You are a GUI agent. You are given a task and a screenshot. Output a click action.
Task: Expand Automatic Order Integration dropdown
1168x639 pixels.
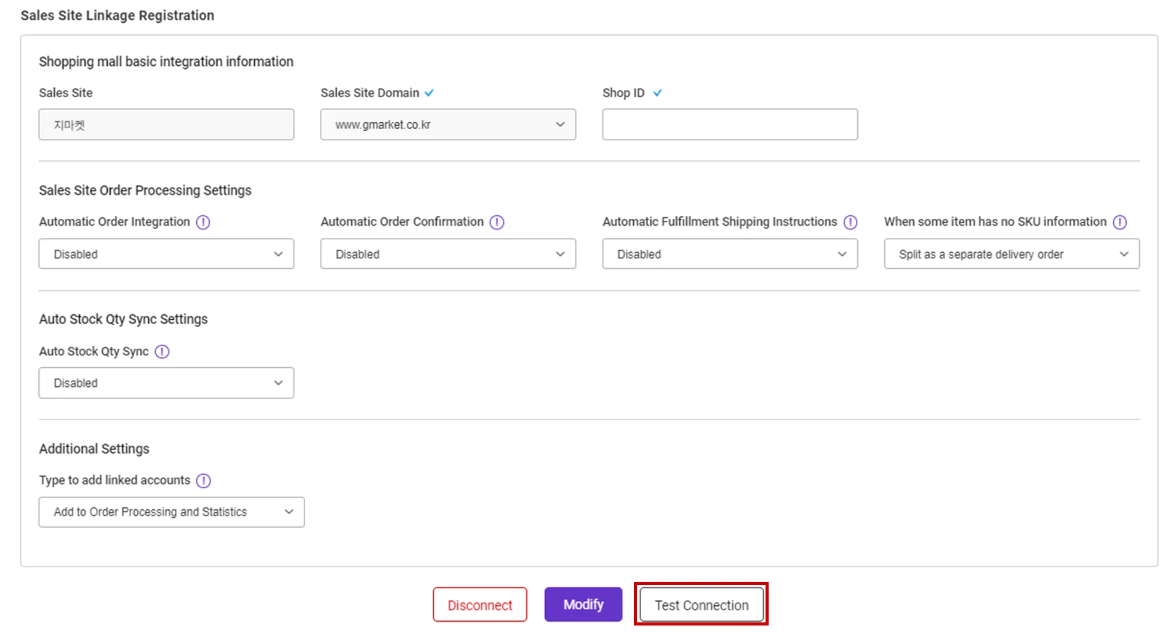click(166, 254)
